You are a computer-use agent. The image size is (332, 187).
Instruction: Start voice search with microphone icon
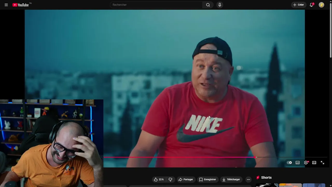220,5
